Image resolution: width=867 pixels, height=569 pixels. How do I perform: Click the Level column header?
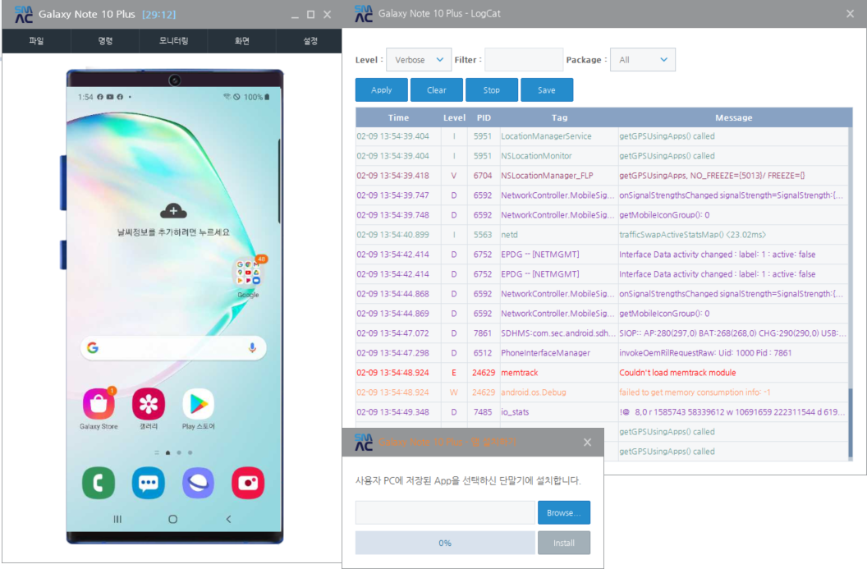[x=454, y=117]
